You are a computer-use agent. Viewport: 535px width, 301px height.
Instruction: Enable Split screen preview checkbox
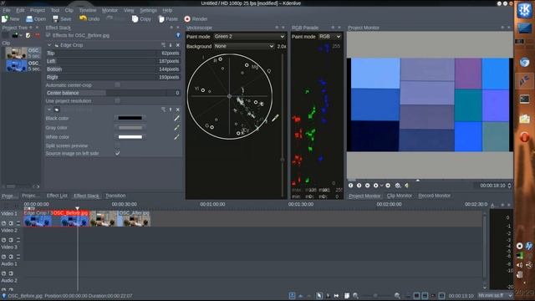pyautogui.click(x=117, y=145)
